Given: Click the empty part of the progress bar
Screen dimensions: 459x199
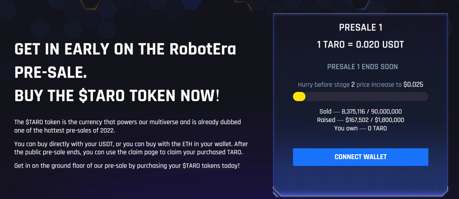Looking at the screenshot, I should [367, 96].
